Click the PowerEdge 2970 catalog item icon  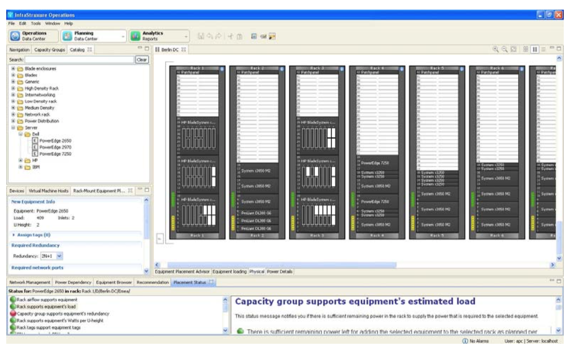pos(35,147)
